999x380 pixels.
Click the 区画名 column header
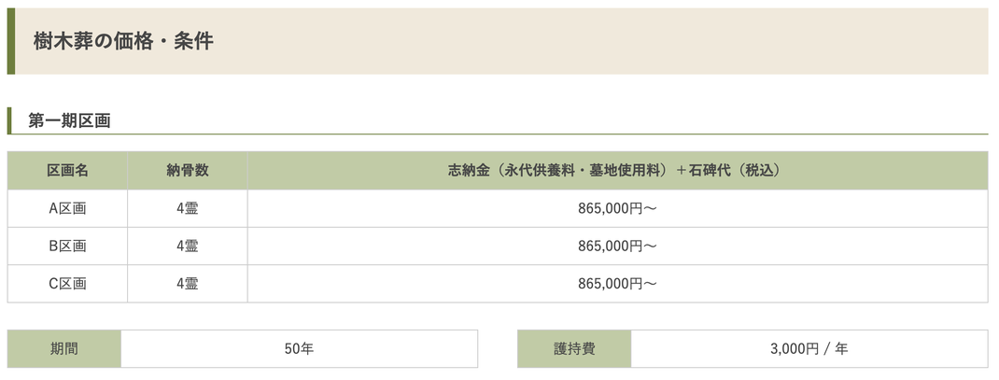click(67, 170)
